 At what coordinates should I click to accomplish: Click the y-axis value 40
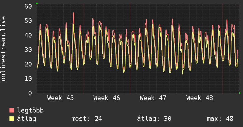click(x=28, y=35)
